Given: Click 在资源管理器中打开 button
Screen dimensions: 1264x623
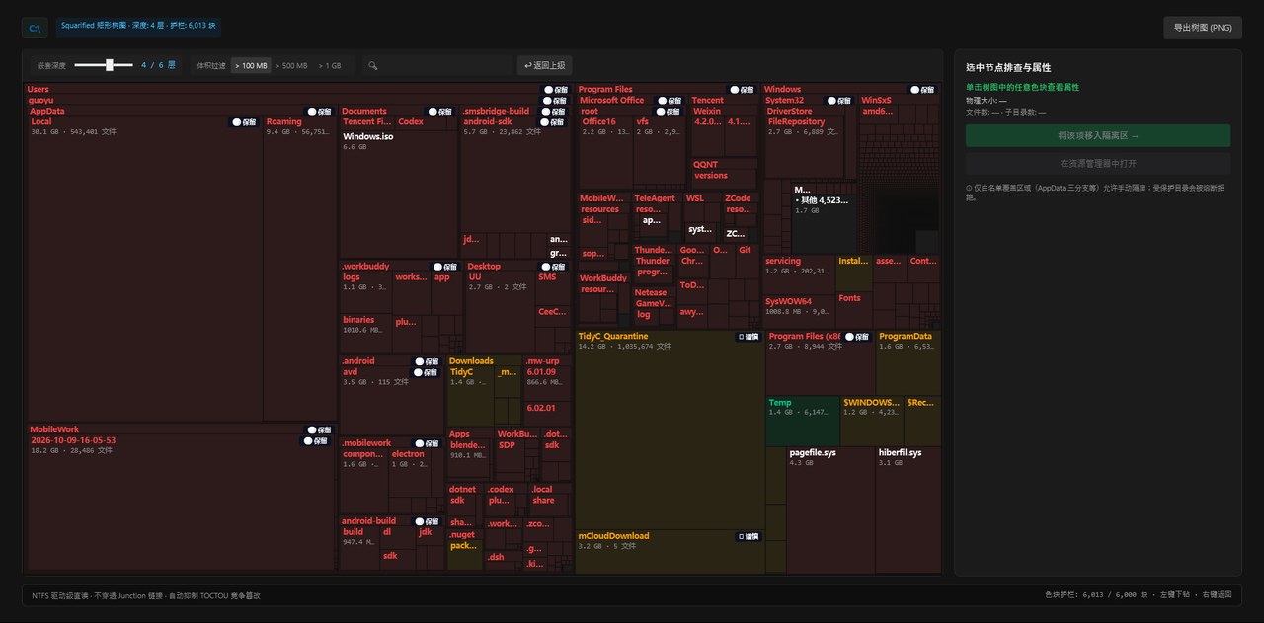Looking at the screenshot, I should tap(1098, 163).
